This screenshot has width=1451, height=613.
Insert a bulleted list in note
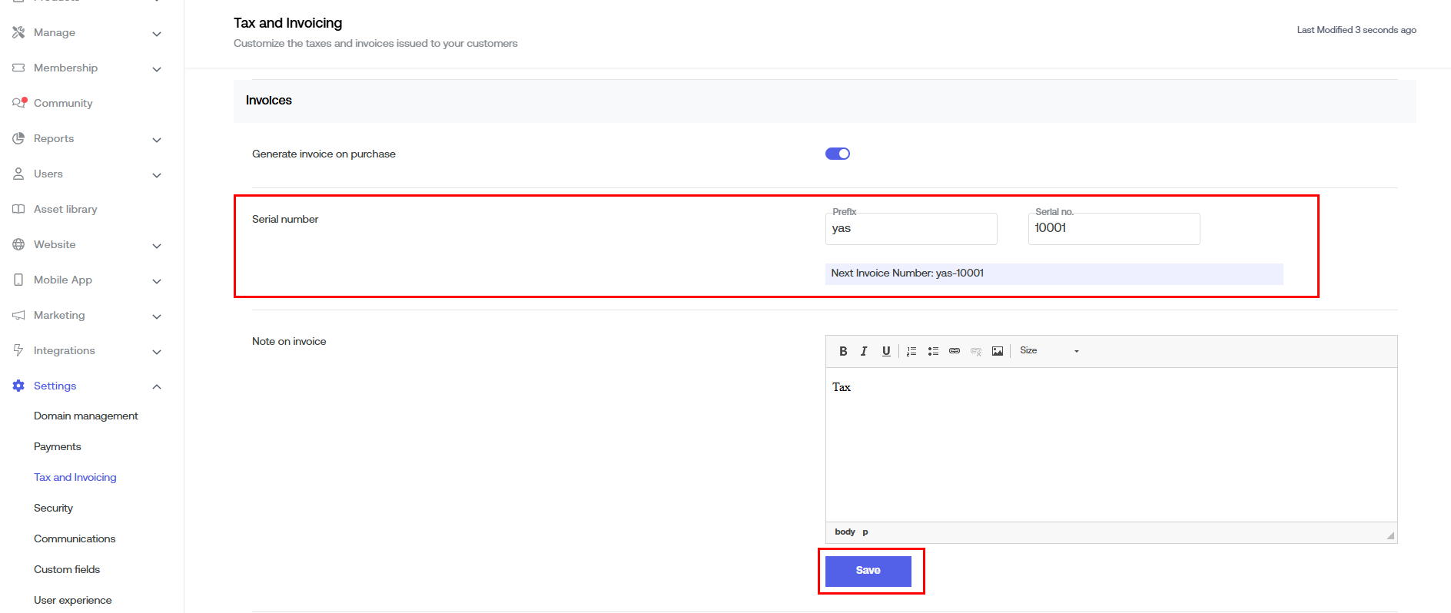[933, 351]
